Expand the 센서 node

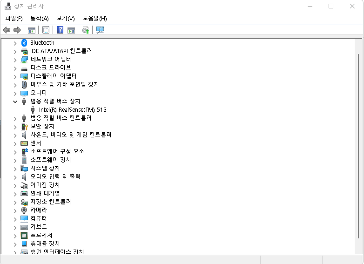coord(15,144)
